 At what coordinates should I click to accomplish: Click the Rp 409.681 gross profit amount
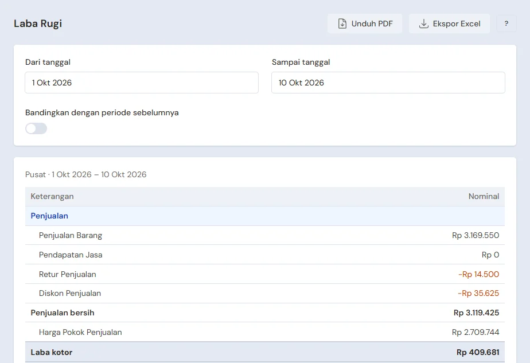(478, 352)
